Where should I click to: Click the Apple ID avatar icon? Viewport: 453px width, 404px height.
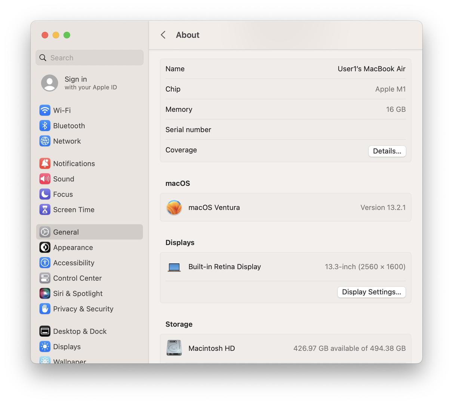point(50,83)
